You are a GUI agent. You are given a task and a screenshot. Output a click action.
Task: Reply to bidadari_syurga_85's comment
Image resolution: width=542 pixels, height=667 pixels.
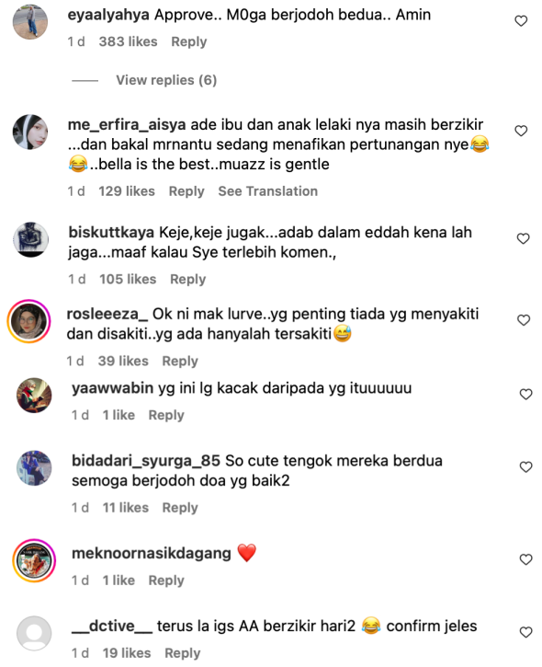point(180,508)
